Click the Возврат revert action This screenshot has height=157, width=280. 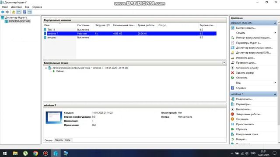click(241, 139)
